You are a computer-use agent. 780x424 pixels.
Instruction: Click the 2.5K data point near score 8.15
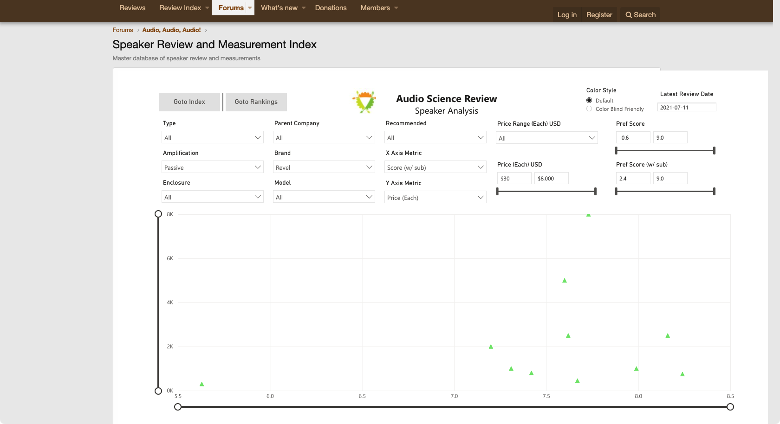click(x=668, y=335)
